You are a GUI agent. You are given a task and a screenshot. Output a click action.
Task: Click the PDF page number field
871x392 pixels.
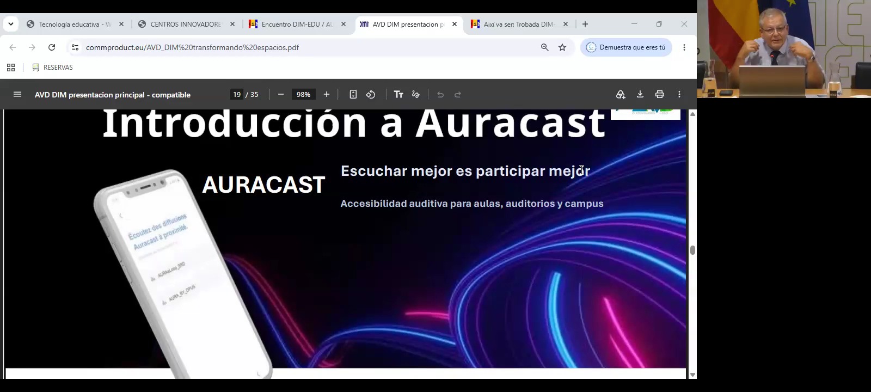pyautogui.click(x=237, y=94)
